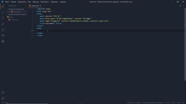The image size is (186, 104).
Task: Click the HTML language mode status item
Action: click(x=178, y=103)
